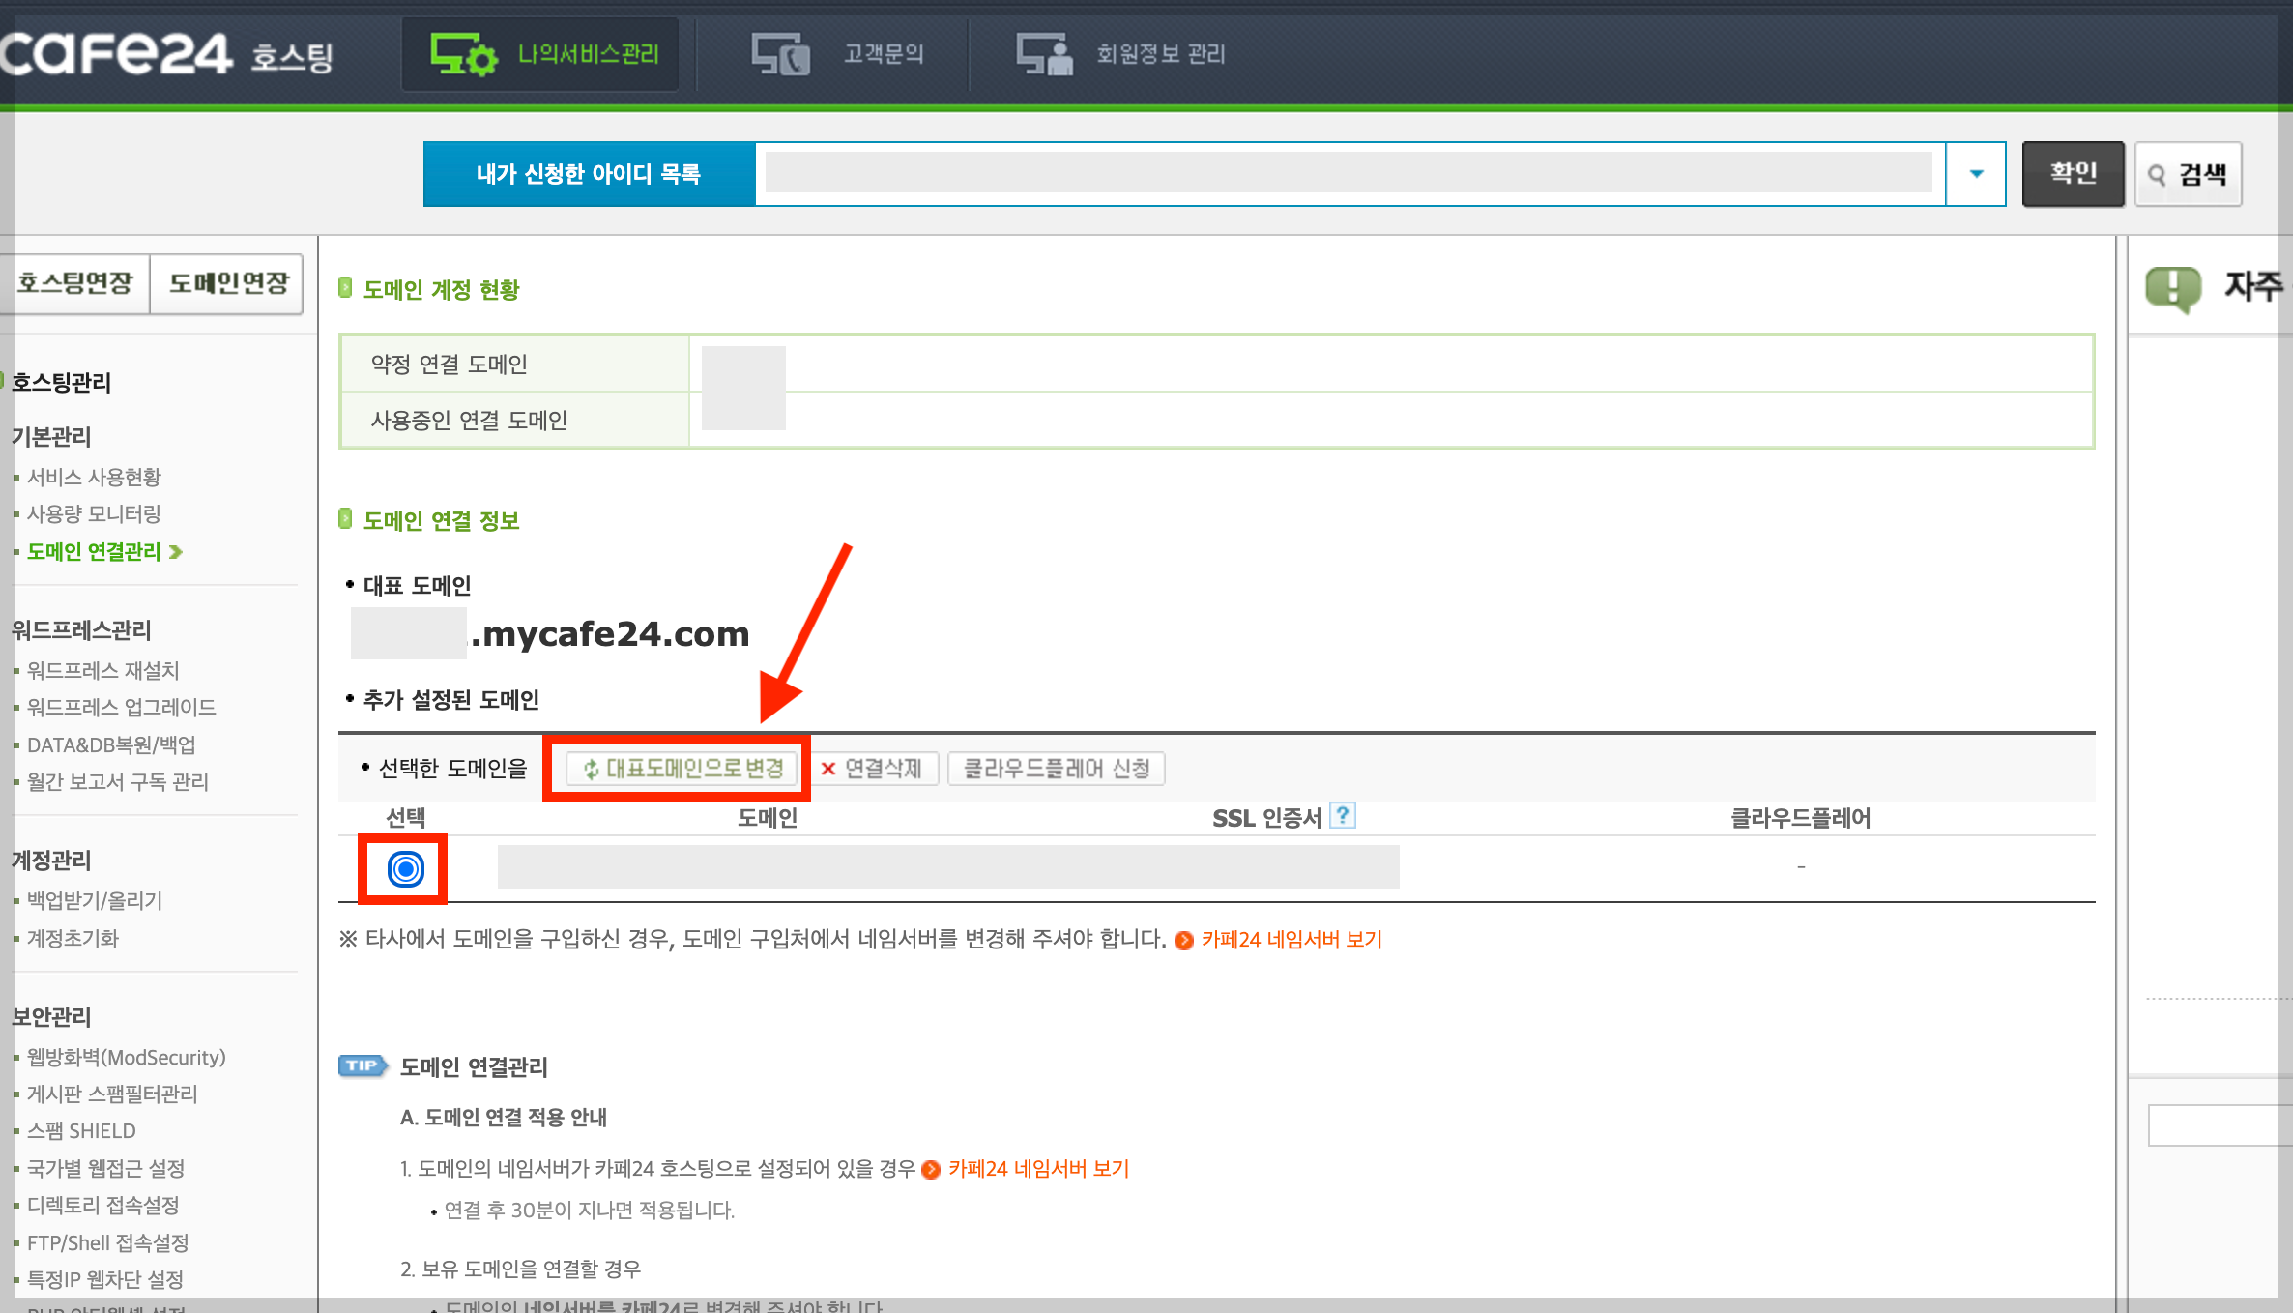Click the TIP badge icon
Viewport: 2293px width, 1313px height.
click(362, 1065)
